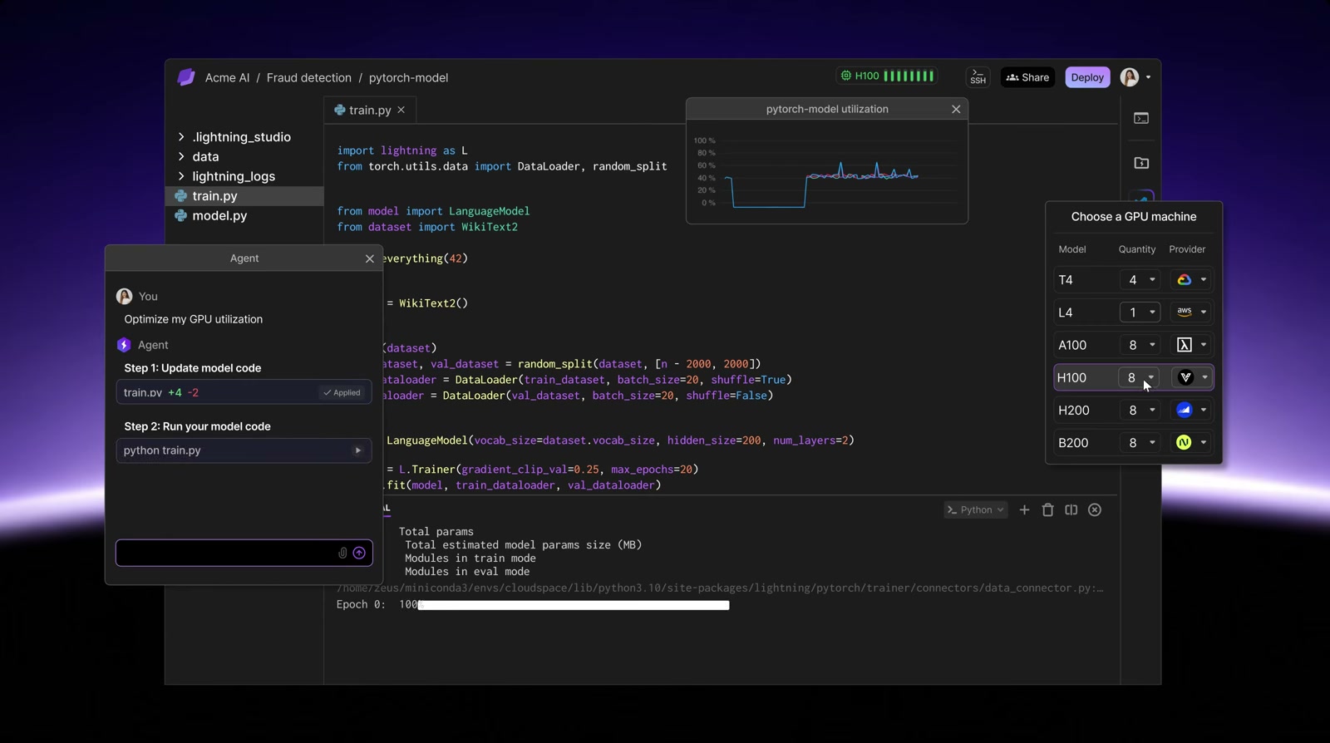Run python train.py with play icon
1330x743 pixels.
click(x=358, y=450)
